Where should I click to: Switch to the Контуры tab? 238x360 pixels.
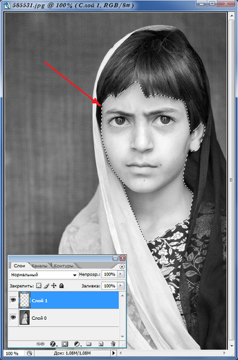coord(64,266)
